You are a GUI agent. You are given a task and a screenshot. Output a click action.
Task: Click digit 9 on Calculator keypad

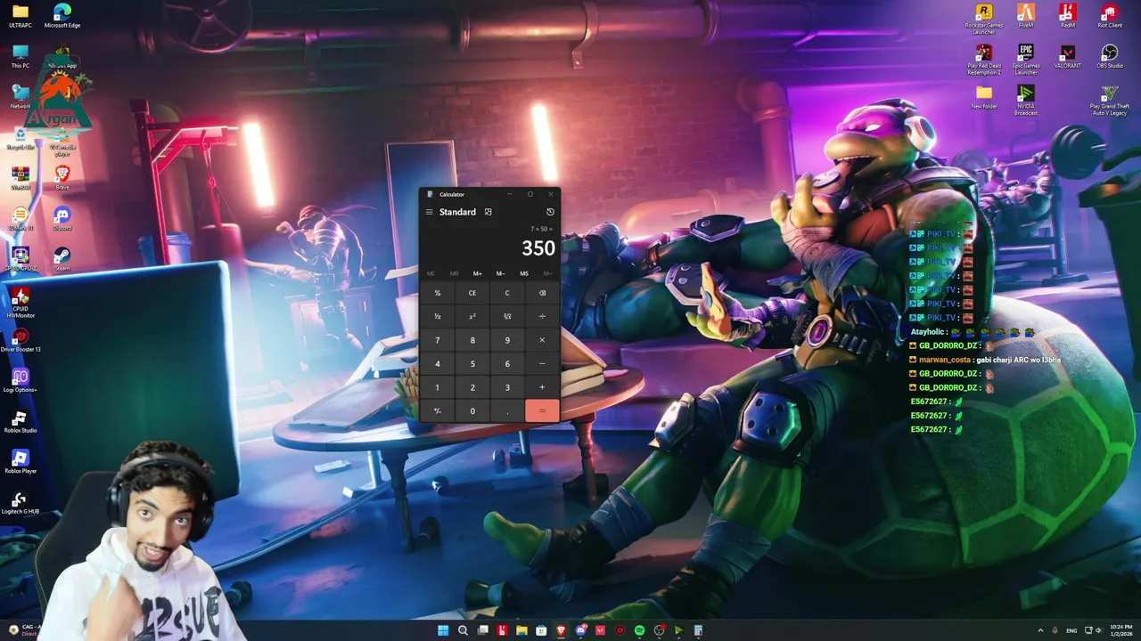click(507, 340)
